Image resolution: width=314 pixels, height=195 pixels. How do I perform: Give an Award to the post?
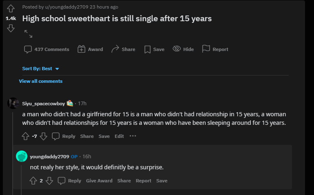pyautogui.click(x=90, y=49)
